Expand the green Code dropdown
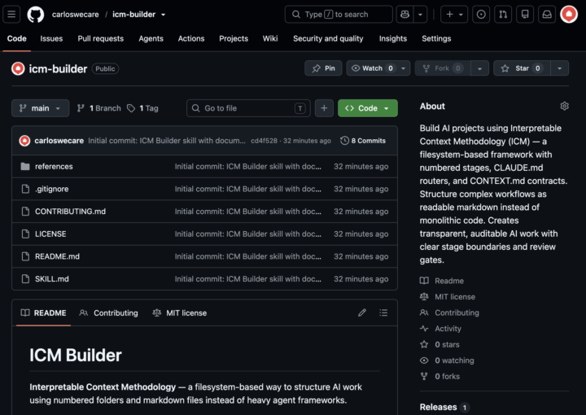The height and width of the screenshot is (415, 586). point(368,108)
